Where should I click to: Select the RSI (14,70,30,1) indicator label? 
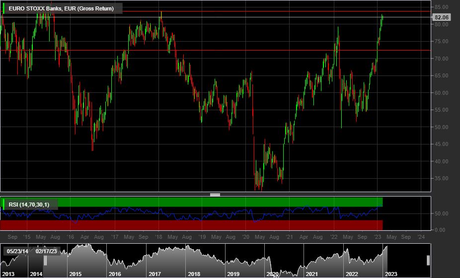click(x=31, y=204)
